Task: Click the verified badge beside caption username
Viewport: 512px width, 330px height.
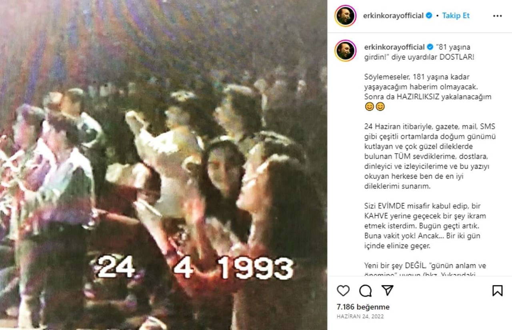Action: [430, 47]
